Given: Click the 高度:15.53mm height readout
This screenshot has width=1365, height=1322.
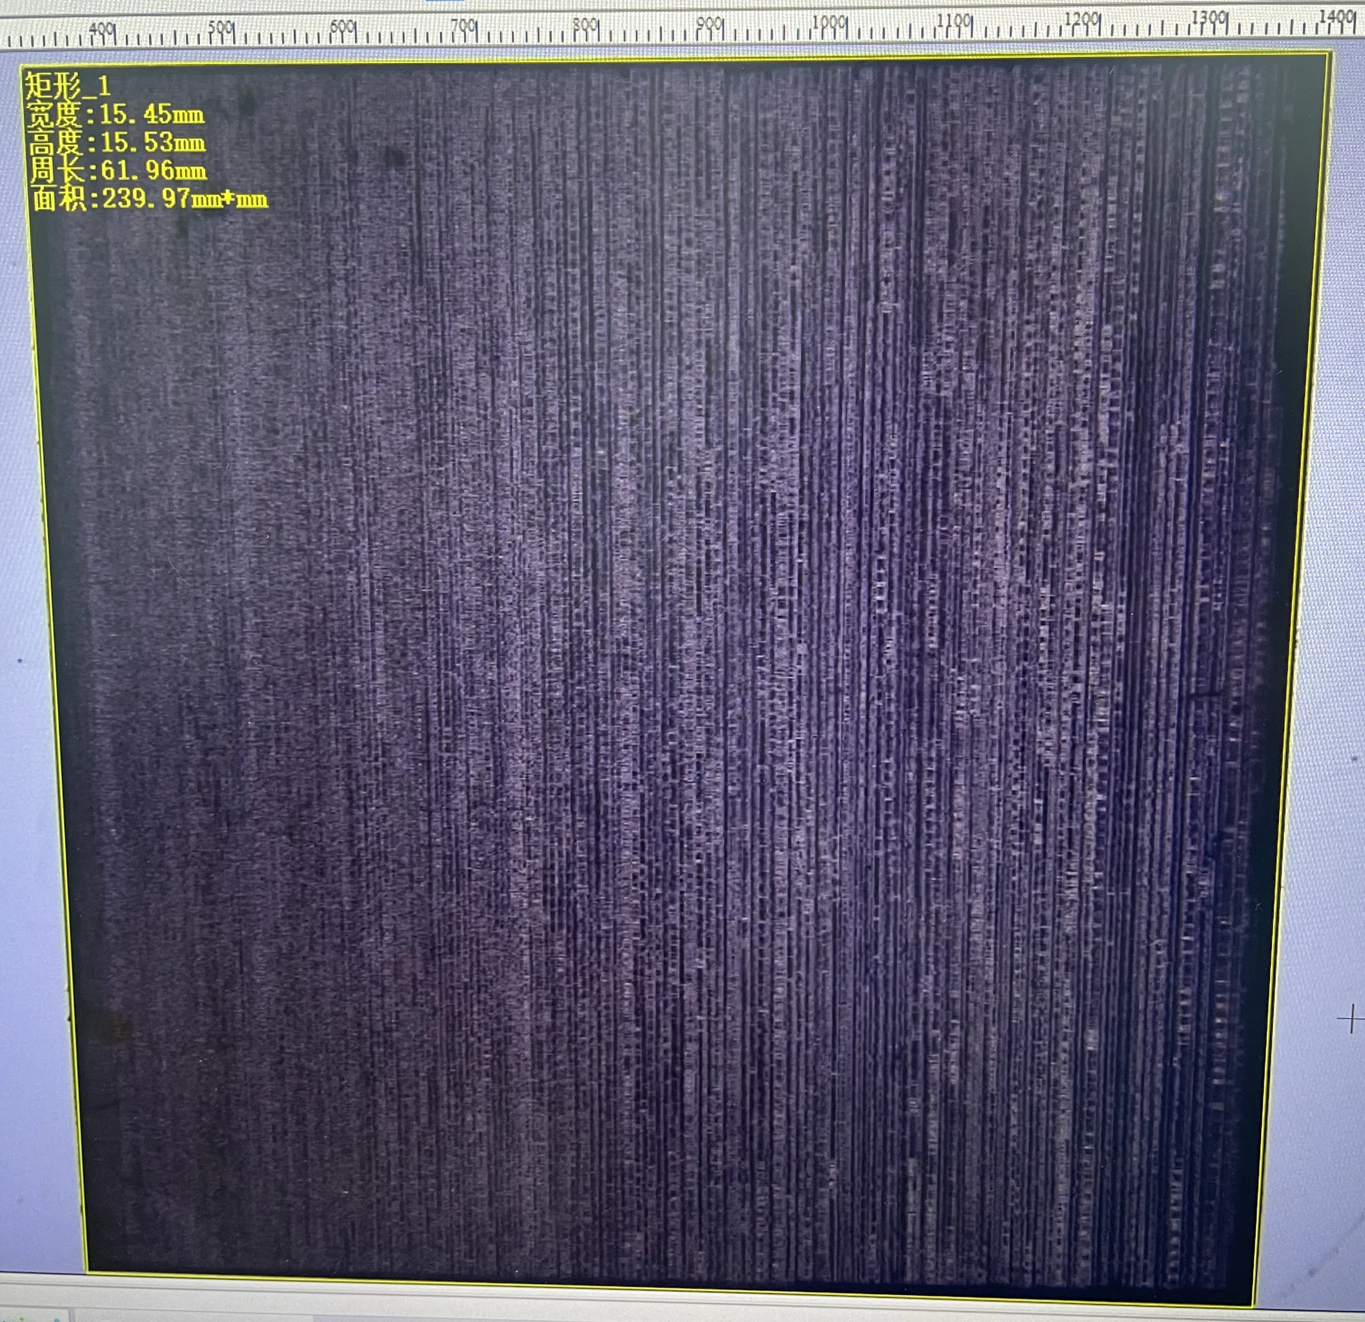Looking at the screenshot, I should tap(117, 143).
